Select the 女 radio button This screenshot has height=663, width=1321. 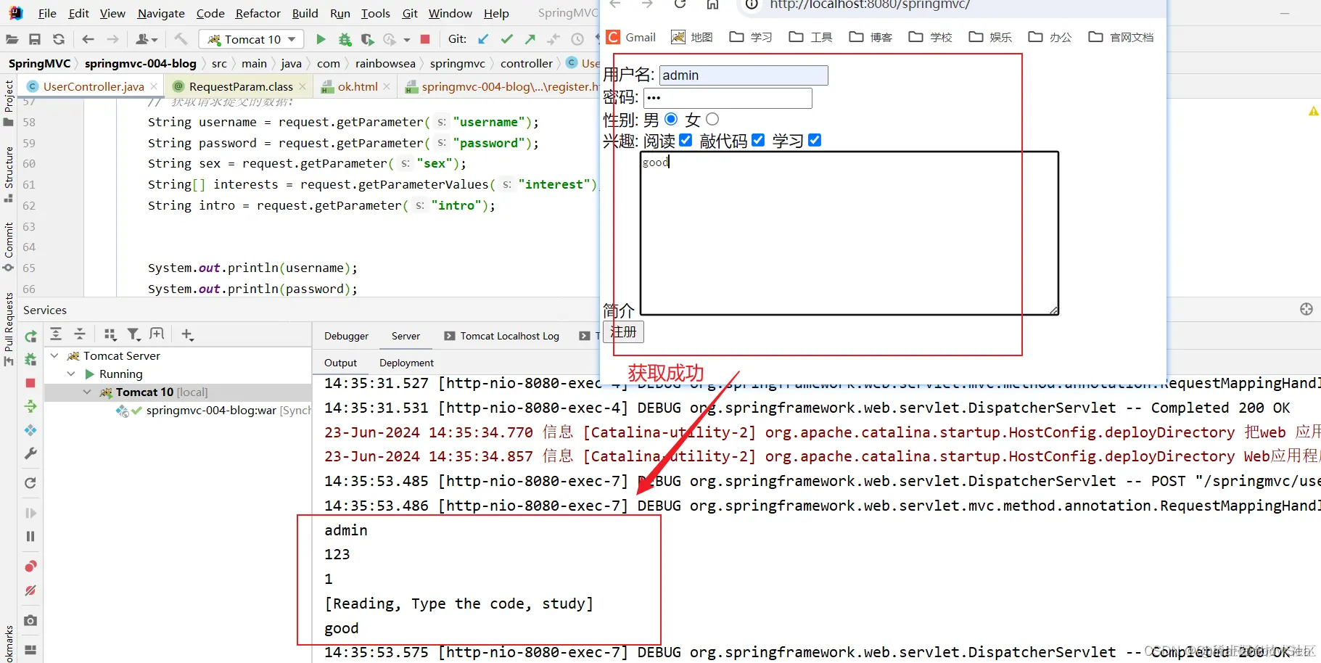(x=712, y=119)
